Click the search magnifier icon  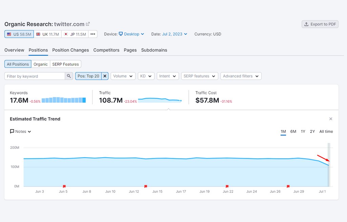pos(69,76)
